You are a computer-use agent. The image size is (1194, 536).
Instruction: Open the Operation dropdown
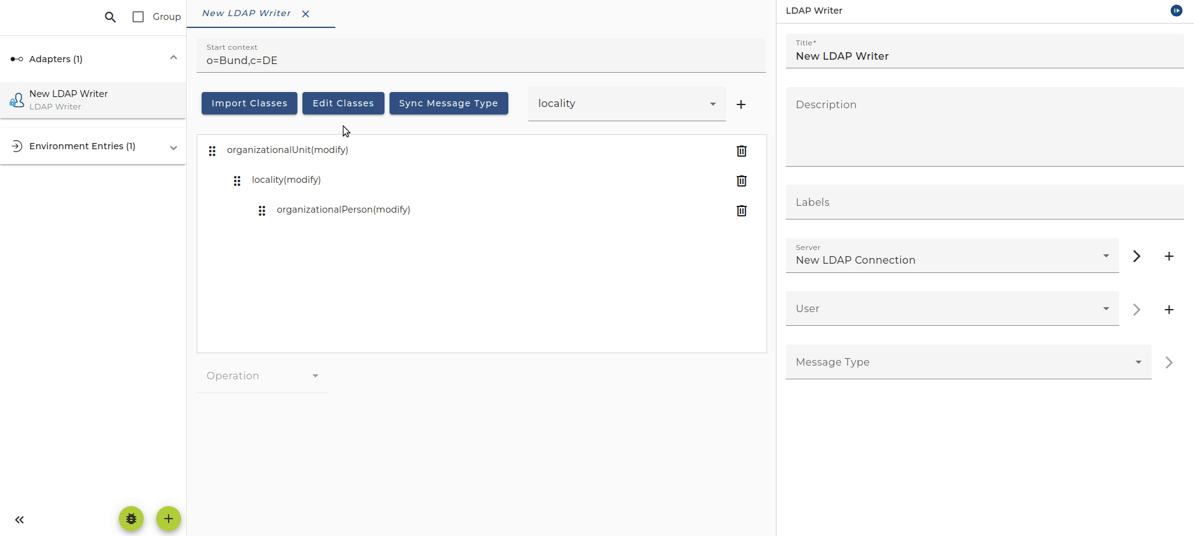point(263,376)
